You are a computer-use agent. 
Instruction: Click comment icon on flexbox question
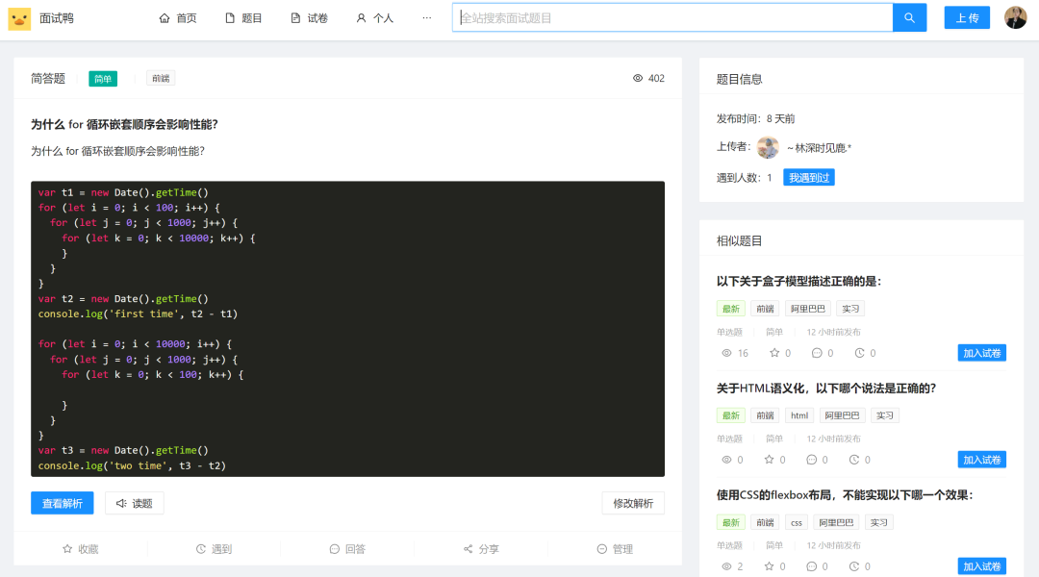811,566
